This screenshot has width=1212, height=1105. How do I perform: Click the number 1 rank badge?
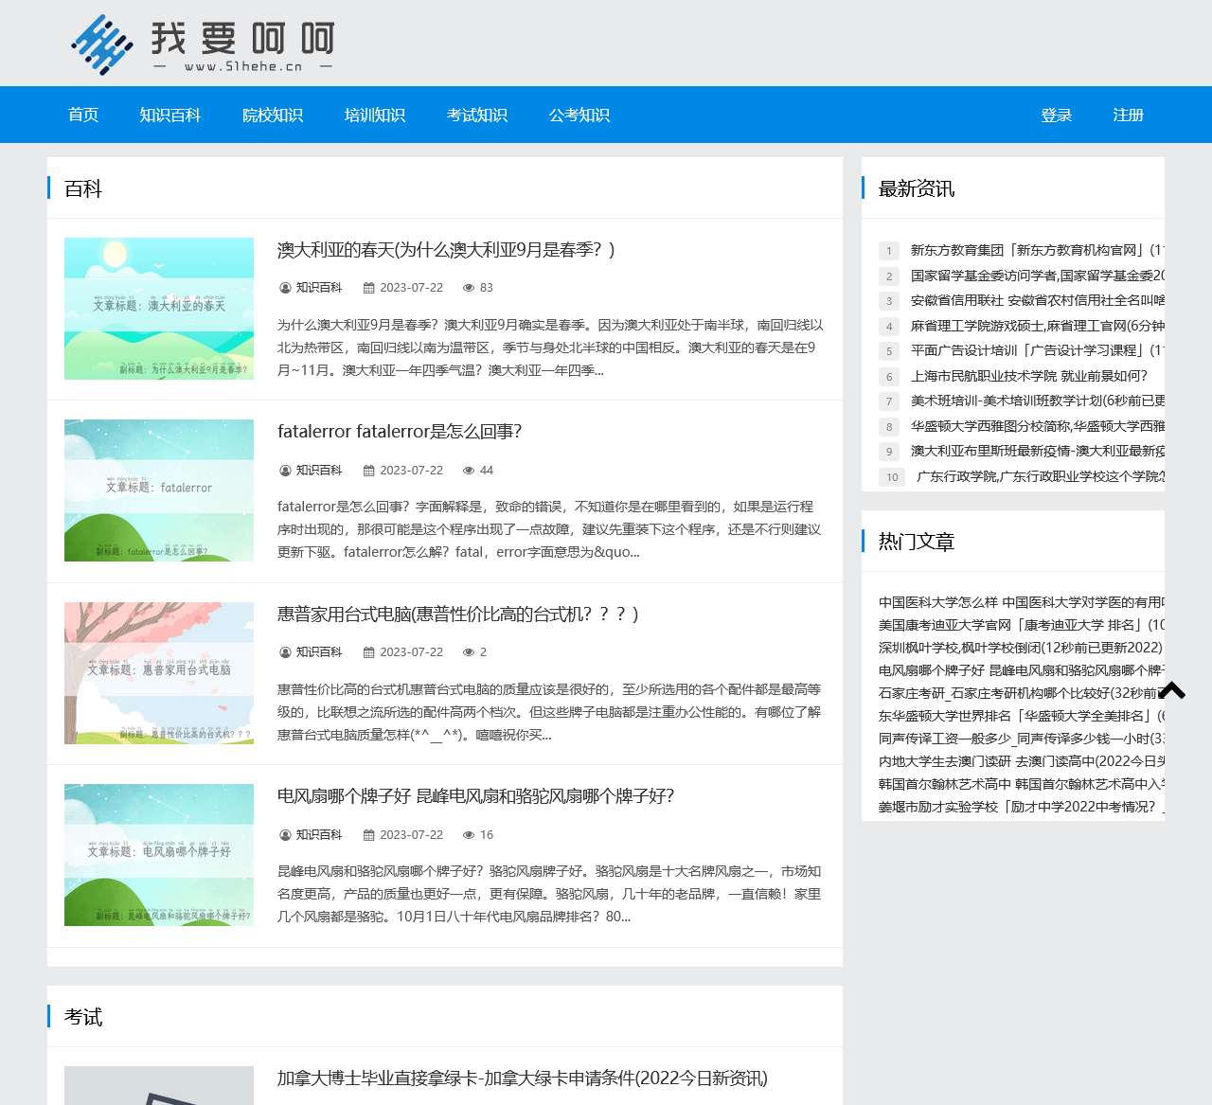[889, 251]
